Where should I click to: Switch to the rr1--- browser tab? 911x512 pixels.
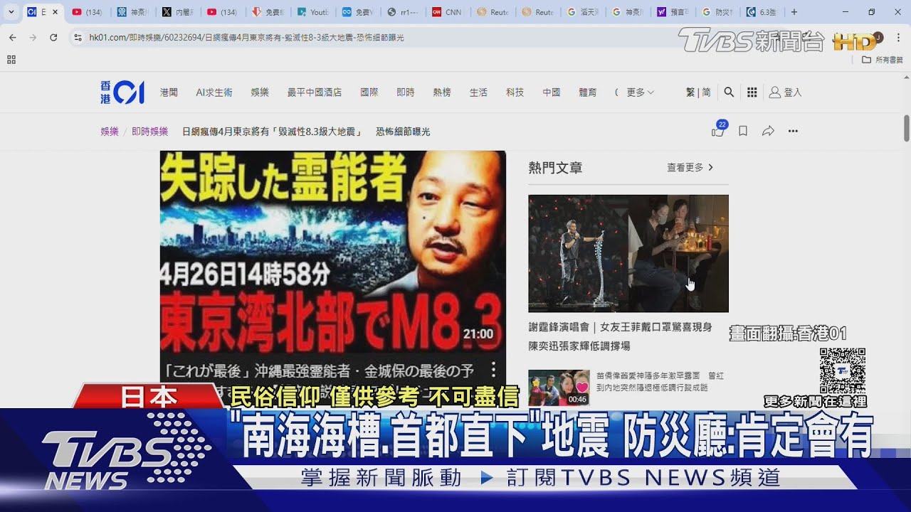coord(402,12)
